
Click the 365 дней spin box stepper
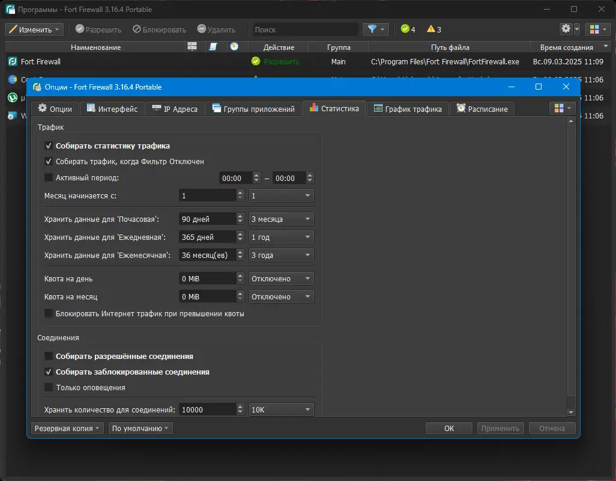[x=240, y=237]
